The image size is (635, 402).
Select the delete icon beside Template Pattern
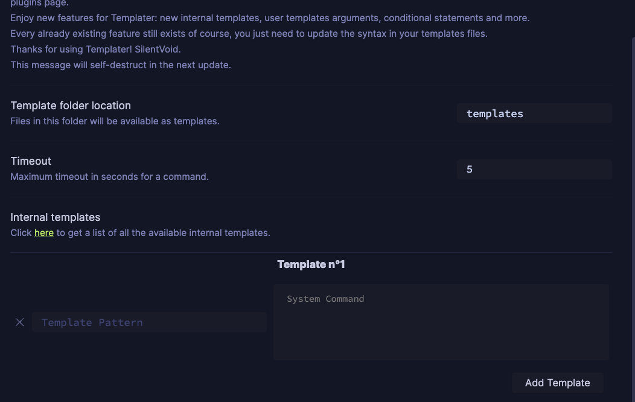point(19,322)
